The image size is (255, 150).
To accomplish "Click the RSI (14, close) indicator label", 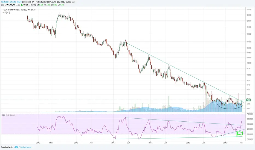I will pyautogui.click(x=9, y=115).
